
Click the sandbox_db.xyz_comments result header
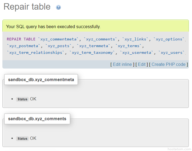[x=37, y=119]
